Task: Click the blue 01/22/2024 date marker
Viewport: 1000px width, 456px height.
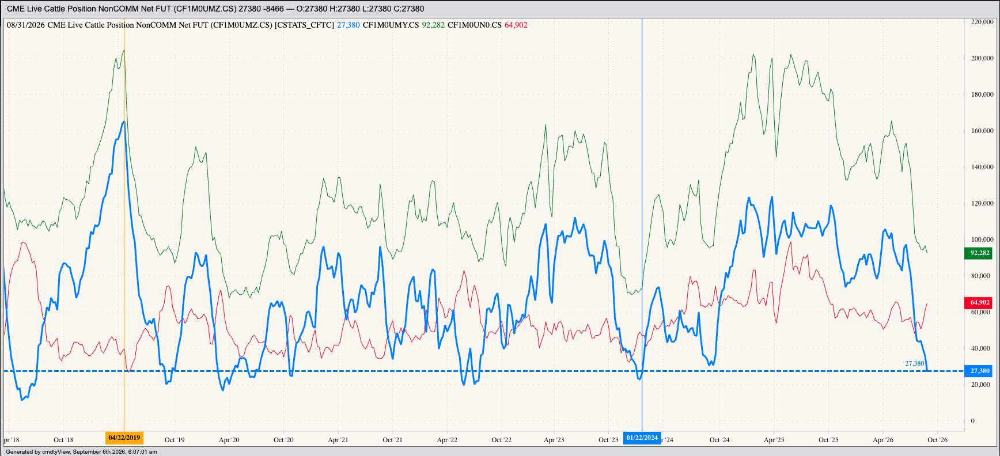Action: pyautogui.click(x=642, y=438)
